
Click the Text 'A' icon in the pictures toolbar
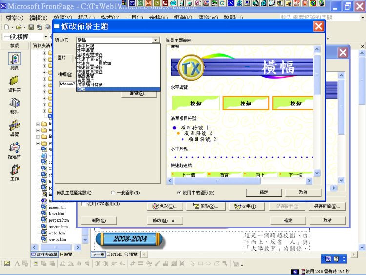click(17, 264)
